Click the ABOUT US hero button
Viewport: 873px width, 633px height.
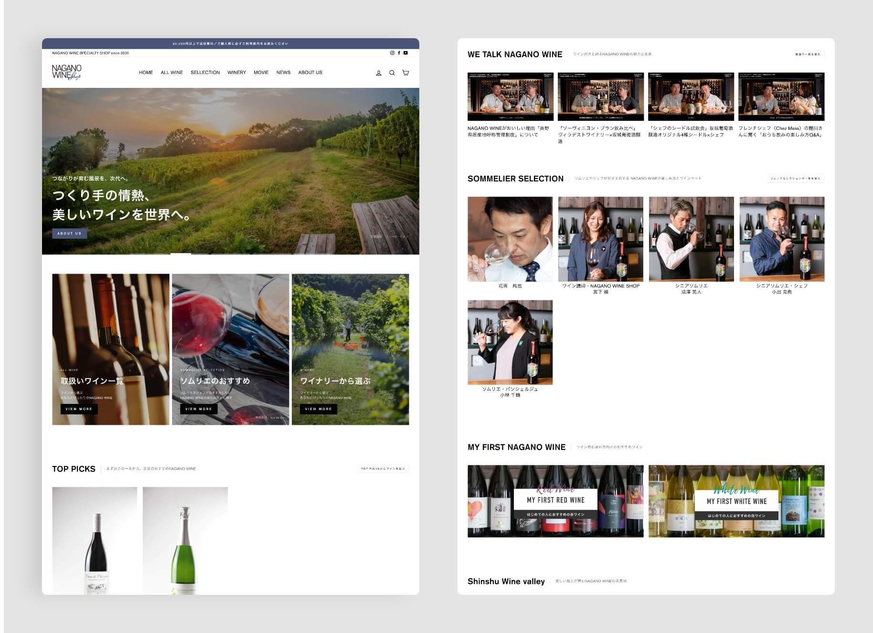tap(70, 233)
